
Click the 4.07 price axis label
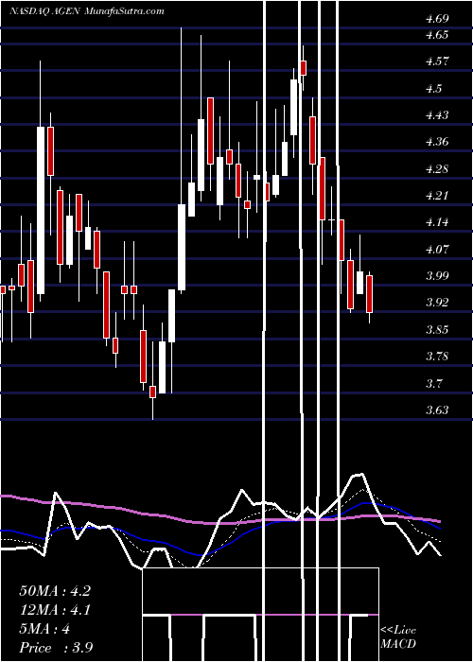point(437,250)
